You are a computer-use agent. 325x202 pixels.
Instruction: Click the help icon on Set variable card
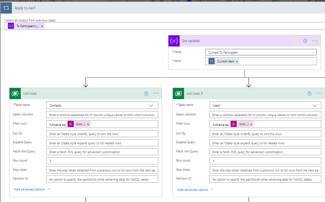point(305,41)
